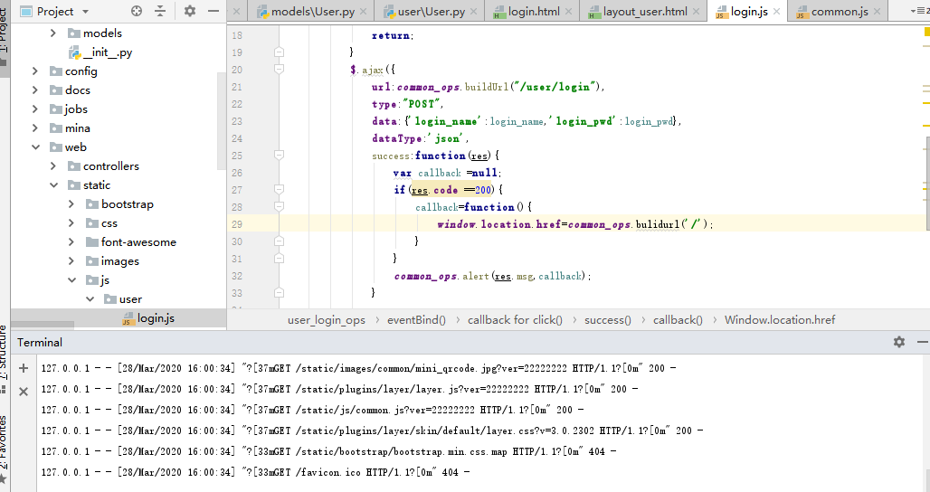Collapse the static folder
930x492 pixels.
pos(54,184)
